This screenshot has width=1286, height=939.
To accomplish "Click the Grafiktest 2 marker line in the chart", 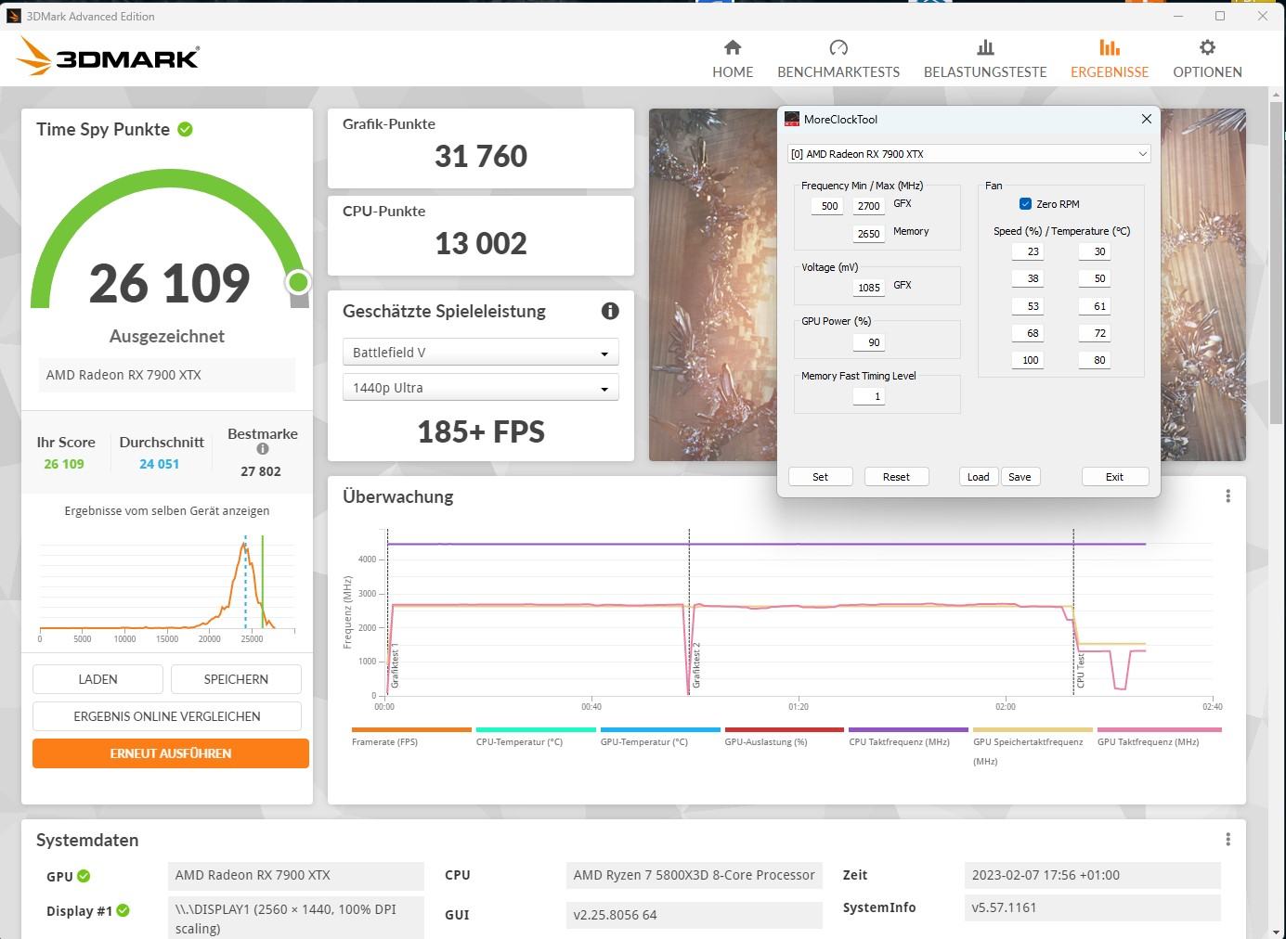I will [689, 612].
